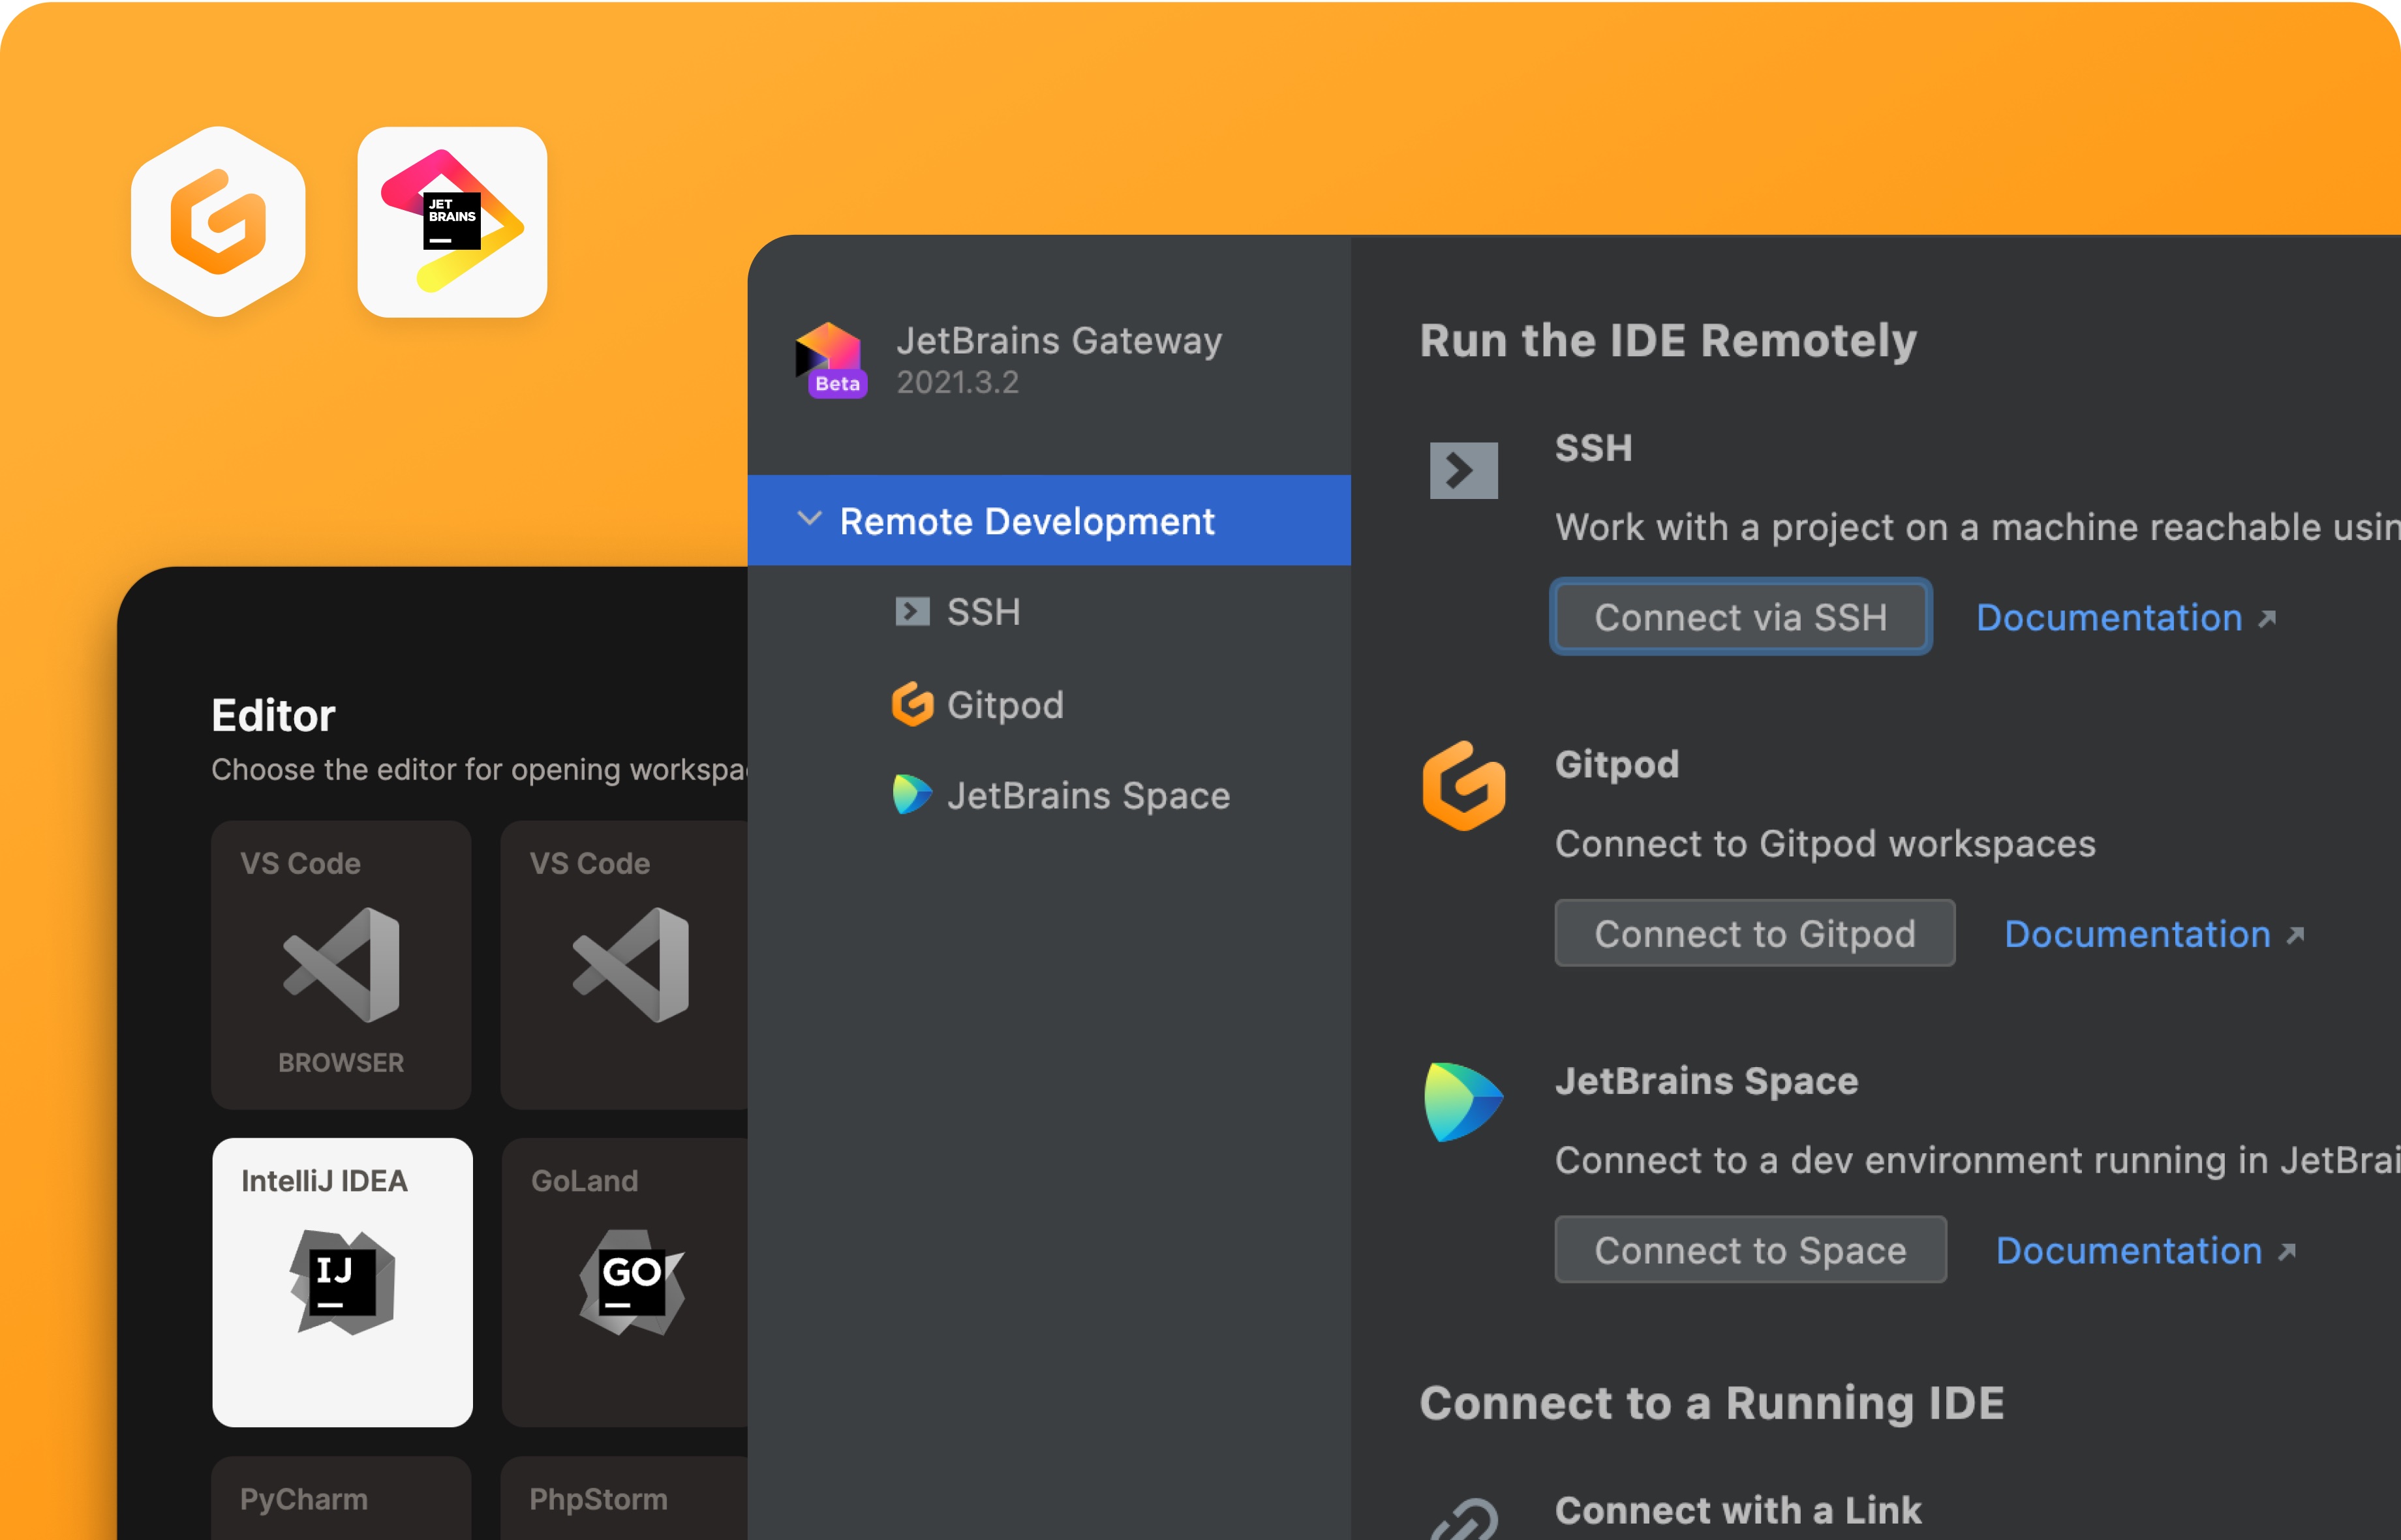Click the IntelliJ IDEA IJ icon
This screenshot has width=2401, height=1540.
click(x=342, y=1282)
